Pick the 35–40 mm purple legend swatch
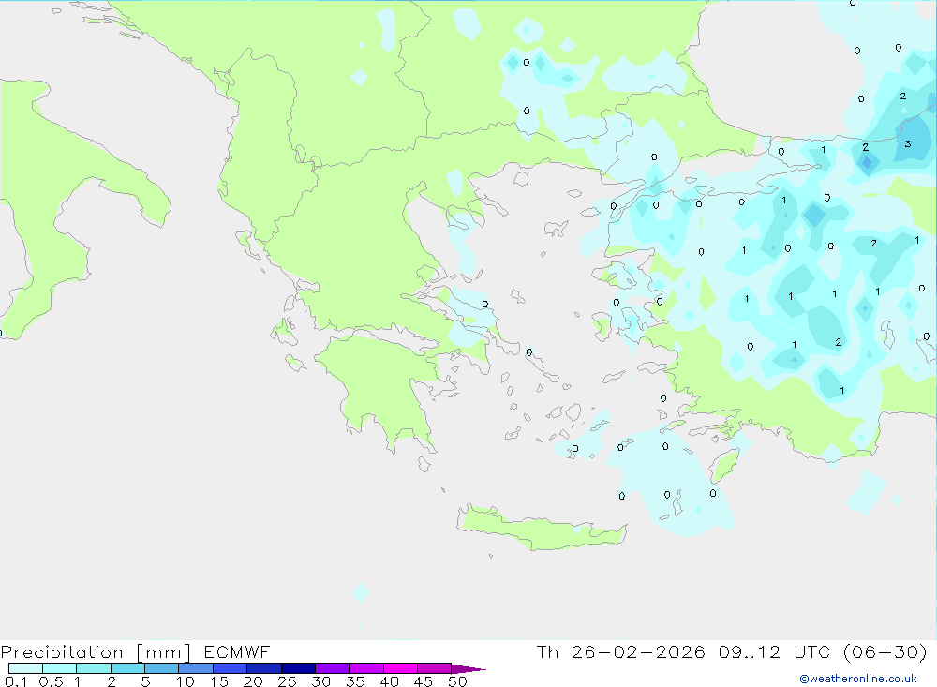The height and width of the screenshot is (687, 937). [x=366, y=668]
